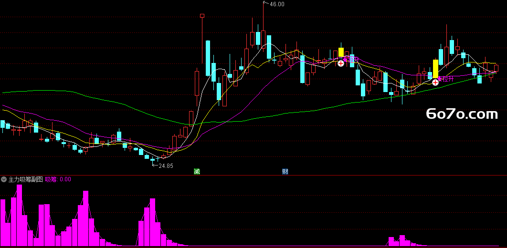Click the 24.85 low price label

pos(166,166)
